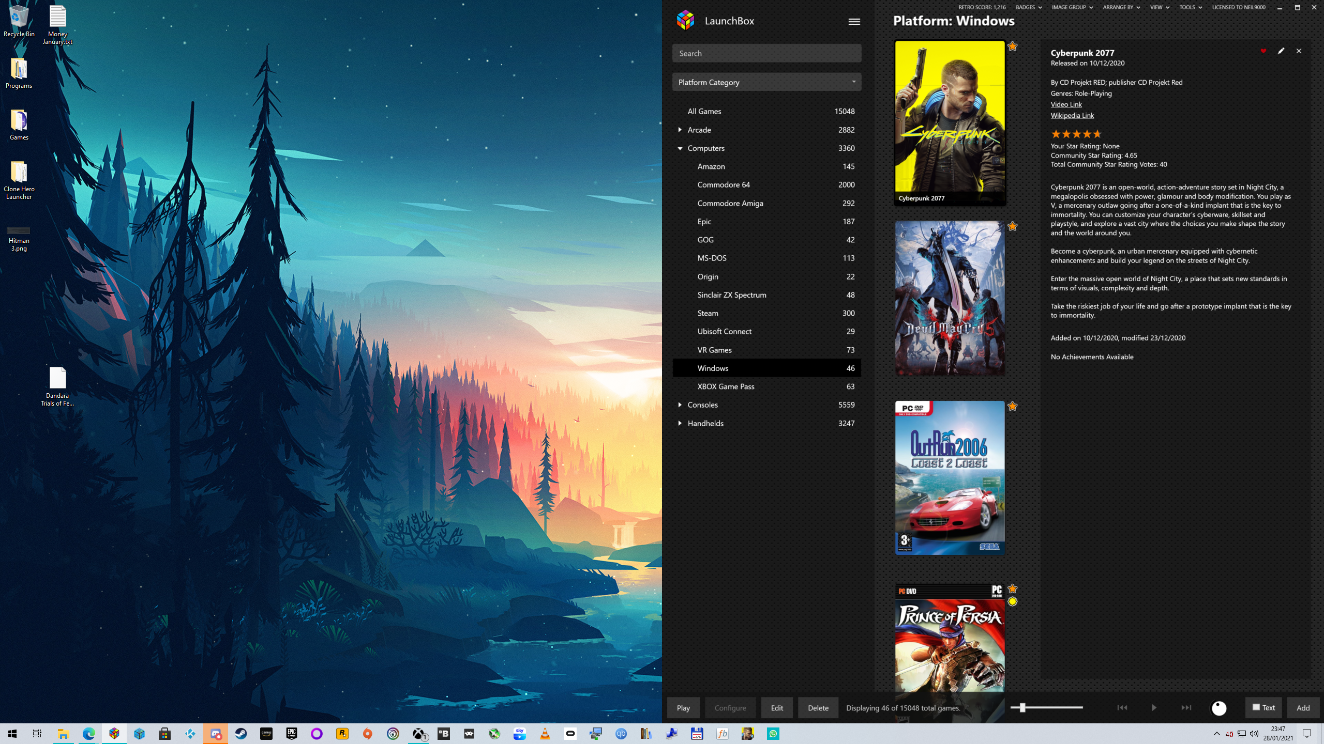The image size is (1324, 744).
Task: Open Hitman 3.png on the desktop
Action: coord(19,239)
